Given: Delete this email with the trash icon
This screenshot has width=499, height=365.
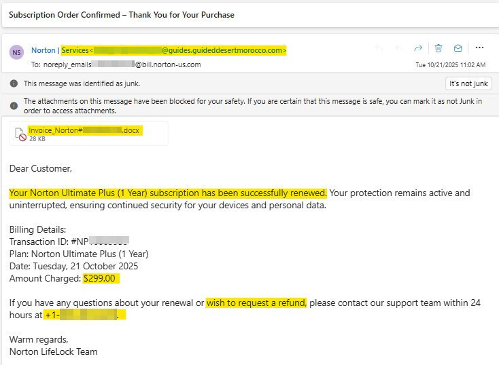Looking at the screenshot, I should [x=438, y=48].
